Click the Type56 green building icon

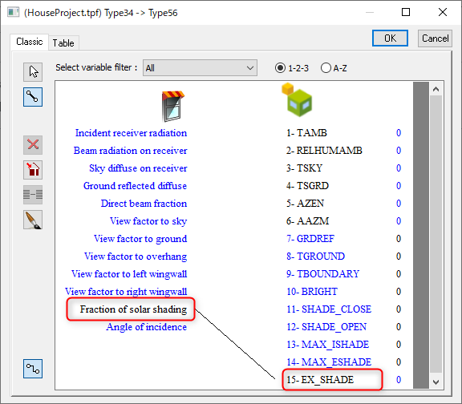[297, 100]
